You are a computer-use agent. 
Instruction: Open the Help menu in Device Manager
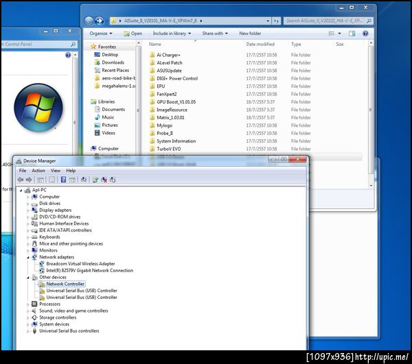(x=71, y=171)
